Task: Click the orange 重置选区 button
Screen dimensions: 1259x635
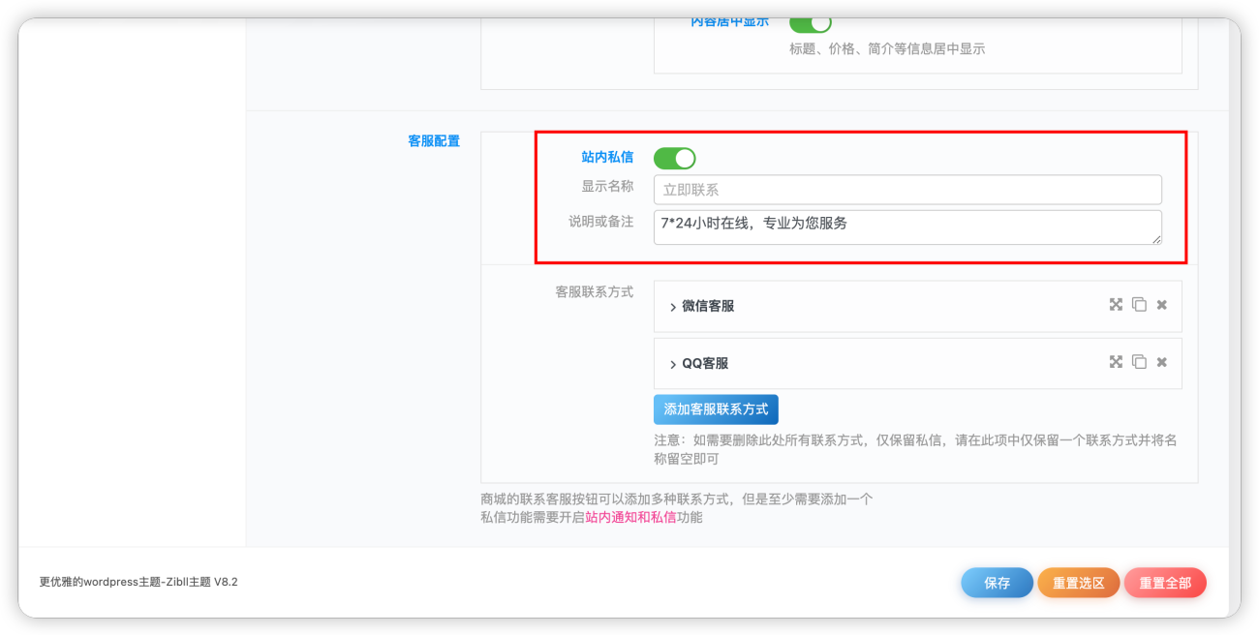Action: pos(1078,582)
